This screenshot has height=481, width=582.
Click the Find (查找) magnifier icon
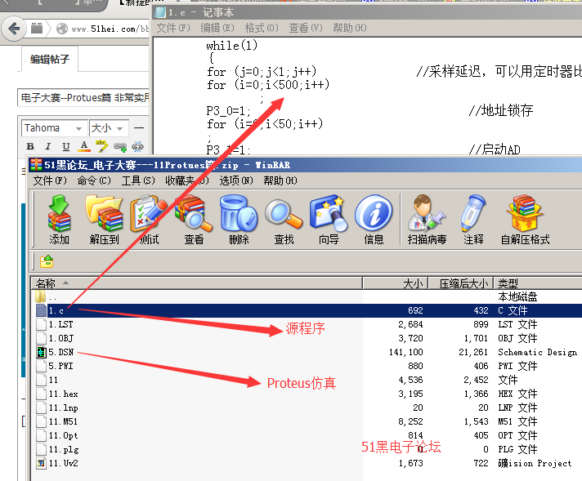coord(284,220)
